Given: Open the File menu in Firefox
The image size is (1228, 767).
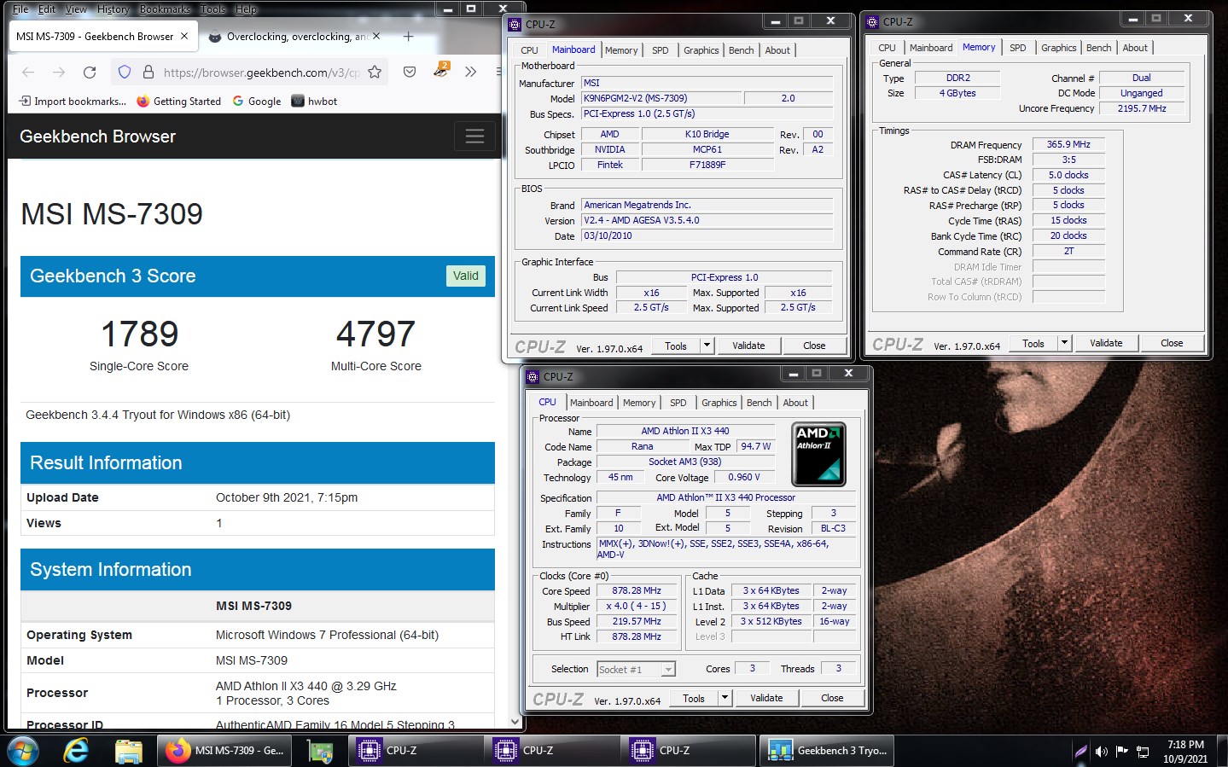Looking at the screenshot, I should (x=20, y=9).
